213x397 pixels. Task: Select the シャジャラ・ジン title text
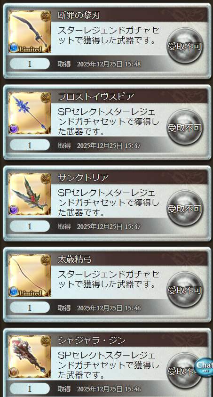92,340
